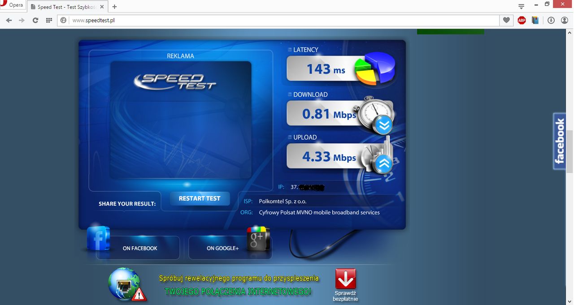The height and width of the screenshot is (305, 574).
Task: Open a new tab with plus button
Action: 114,7
